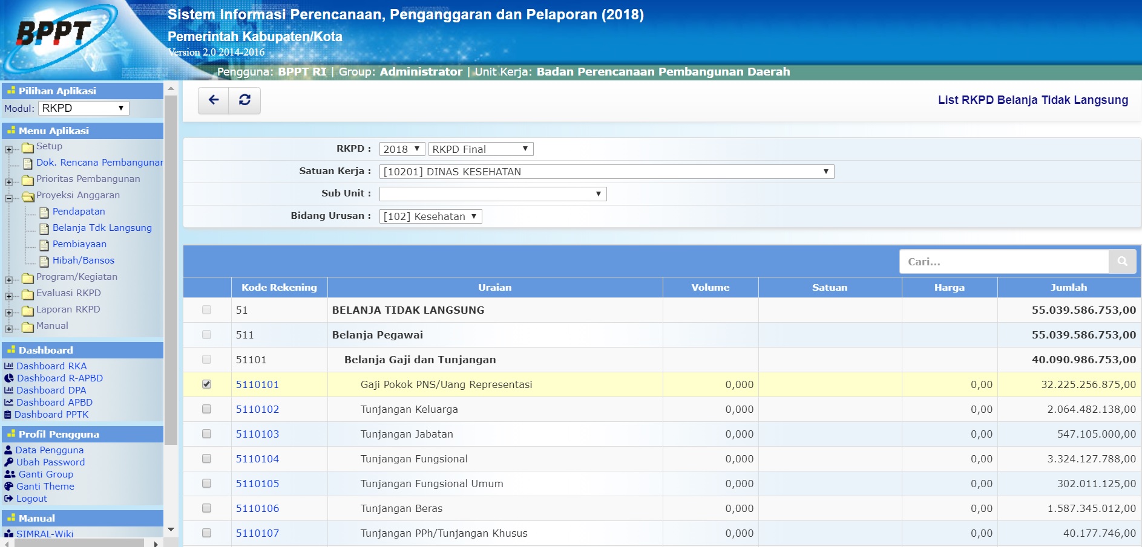Select Belanja Tdk Langsung in the sidebar menu
Viewport: 1142px width, 547px height.
coord(102,228)
